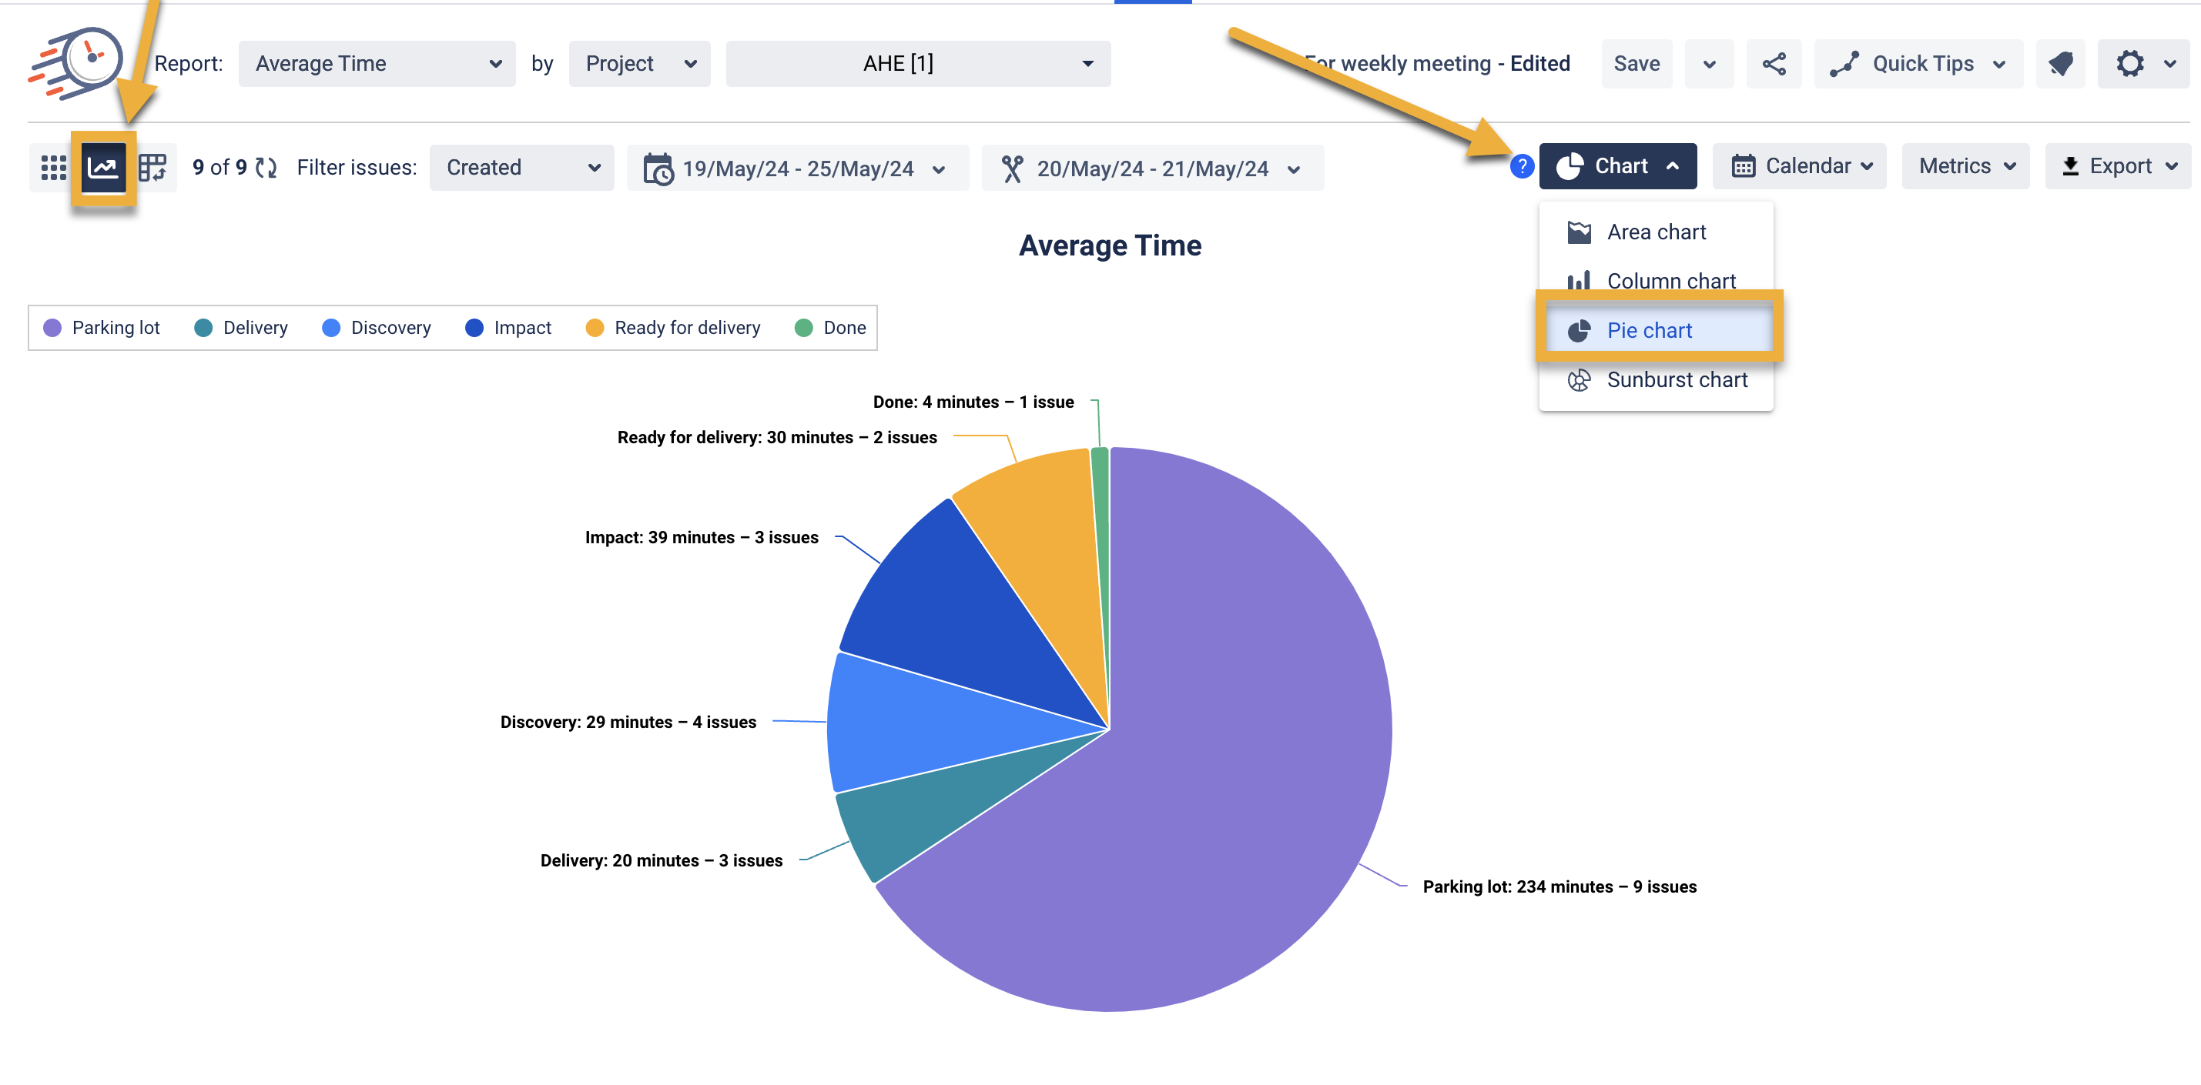Click the refresh issues icon
Screen dimensions: 2201x1085
click(265, 167)
